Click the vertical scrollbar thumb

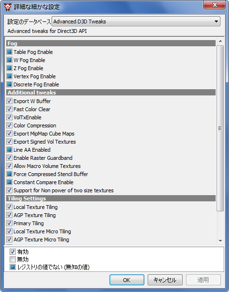click(x=220, y=128)
